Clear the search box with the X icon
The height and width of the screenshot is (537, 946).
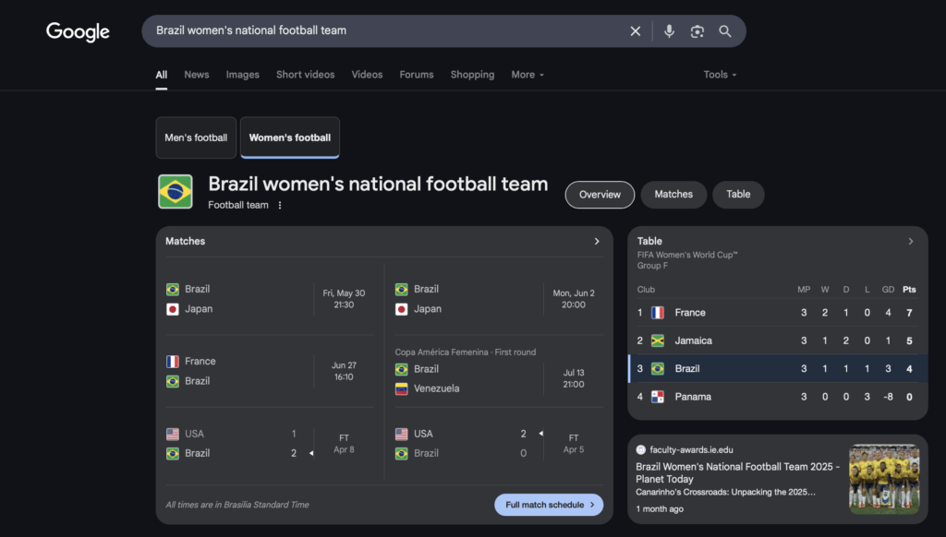[x=636, y=31]
